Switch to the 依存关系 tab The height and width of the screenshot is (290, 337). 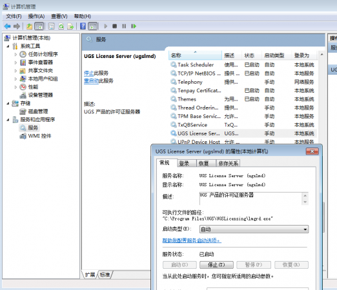click(x=228, y=163)
